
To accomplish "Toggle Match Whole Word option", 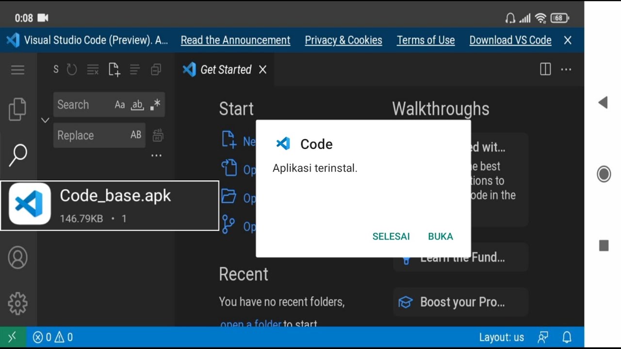I will (138, 105).
